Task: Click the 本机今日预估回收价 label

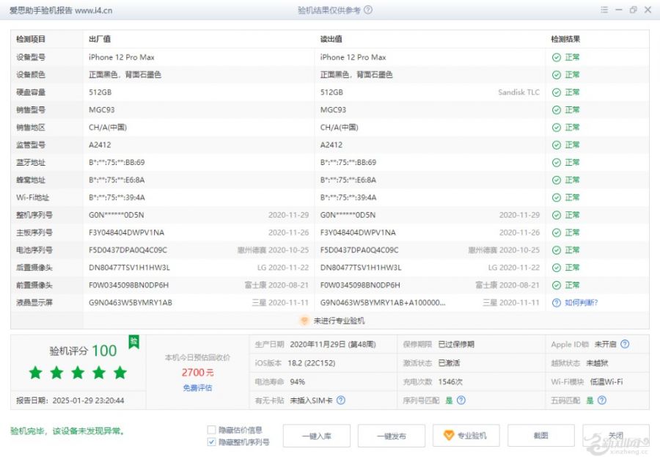Action: point(197,357)
